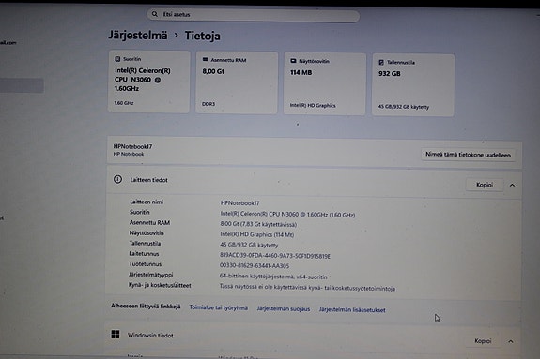Screen dimensions: 540x359
Task: Click the Näyttösovitin card icon
Action: pyautogui.click(x=293, y=61)
